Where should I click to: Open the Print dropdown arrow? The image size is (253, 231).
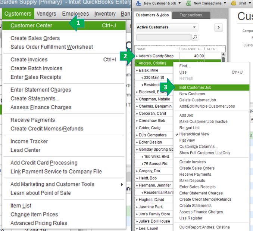(249, 3)
